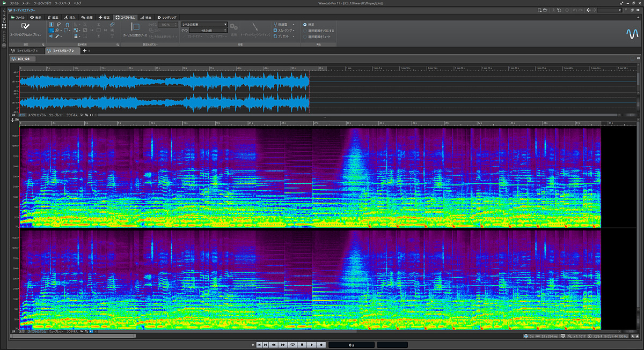Screen dimensions: 644x350
Task: Click the zoom magnifier icon in the status bar
Action: pos(569,336)
